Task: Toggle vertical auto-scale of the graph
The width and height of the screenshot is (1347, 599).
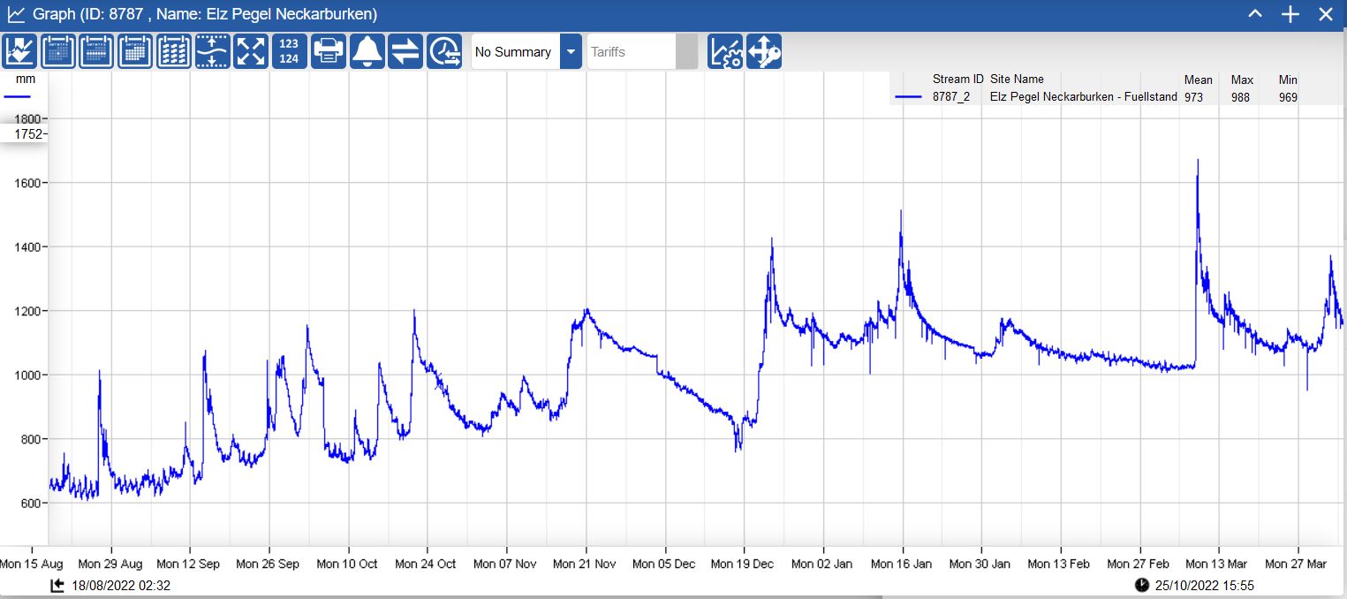Action: [x=212, y=50]
